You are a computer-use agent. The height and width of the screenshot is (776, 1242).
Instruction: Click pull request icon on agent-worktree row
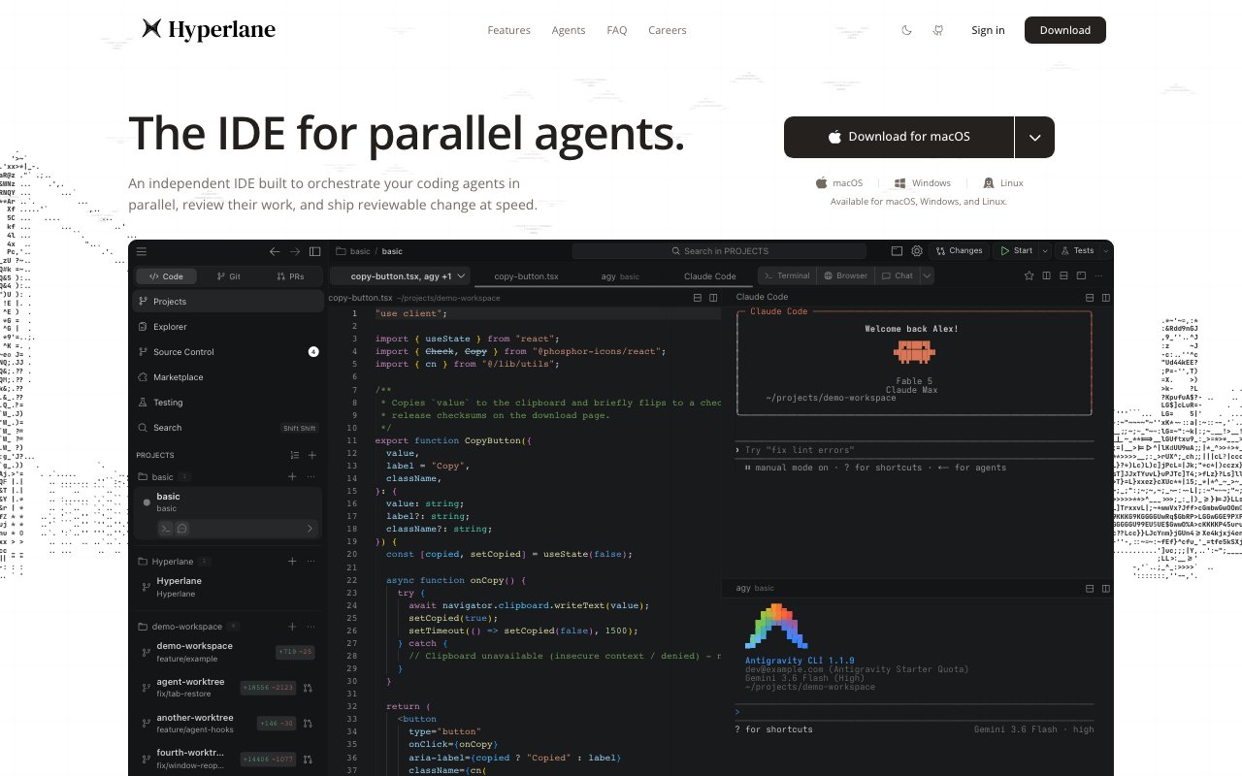coord(308,688)
